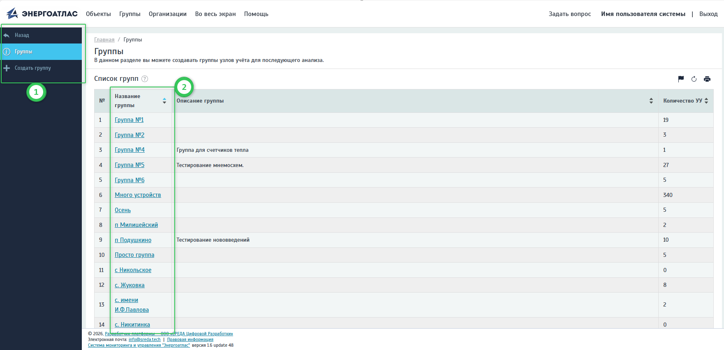The width and height of the screenshot is (724, 350).
Task: Print the groups list
Action: [707, 79]
